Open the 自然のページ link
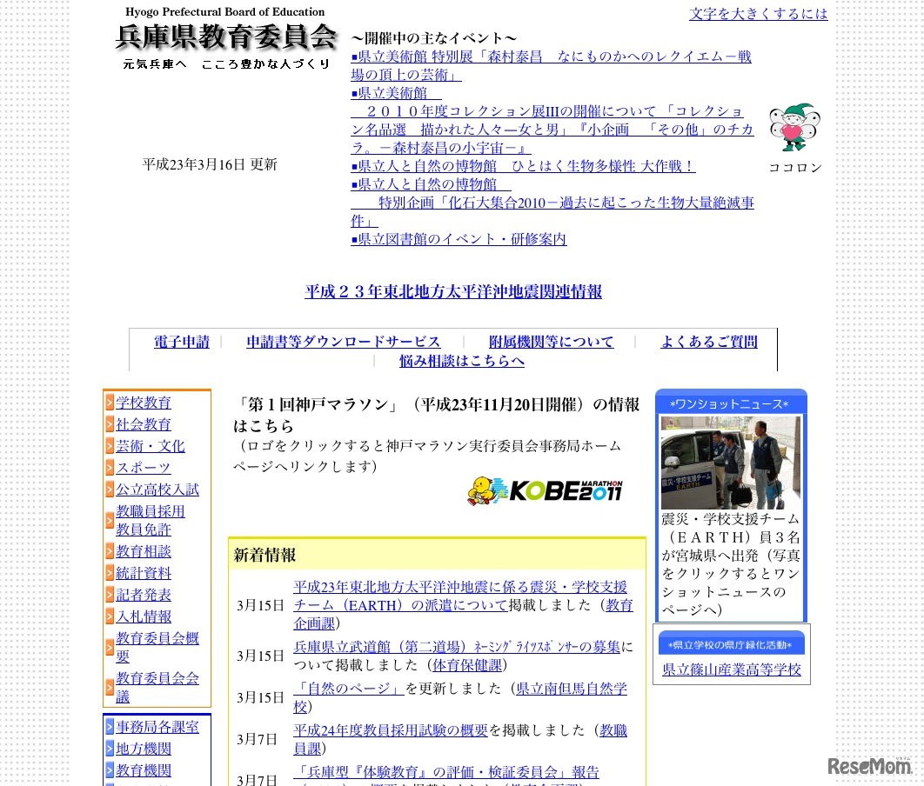 point(347,687)
